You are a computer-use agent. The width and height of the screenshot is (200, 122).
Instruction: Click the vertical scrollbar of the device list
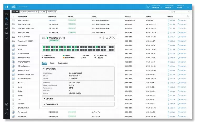[x=191, y=64]
